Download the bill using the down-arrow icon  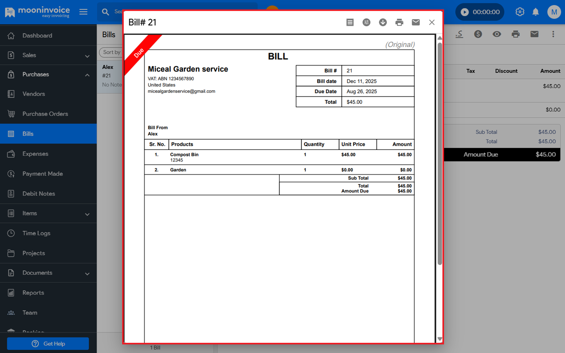pyautogui.click(x=383, y=22)
